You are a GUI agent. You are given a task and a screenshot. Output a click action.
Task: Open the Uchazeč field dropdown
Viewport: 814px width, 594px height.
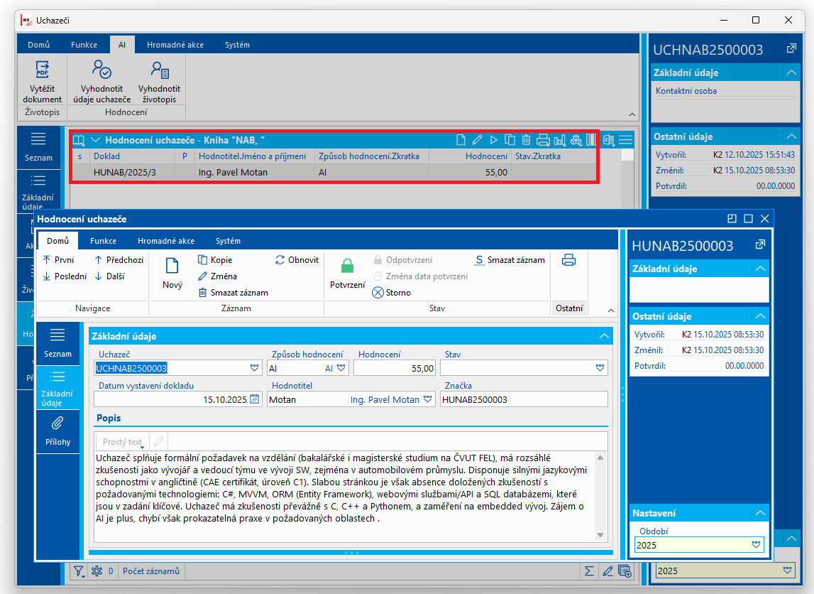click(254, 368)
